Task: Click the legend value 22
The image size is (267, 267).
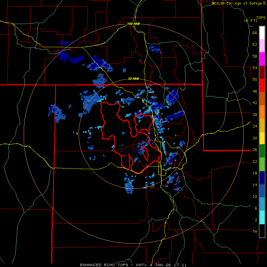Action: [x=255, y=162]
